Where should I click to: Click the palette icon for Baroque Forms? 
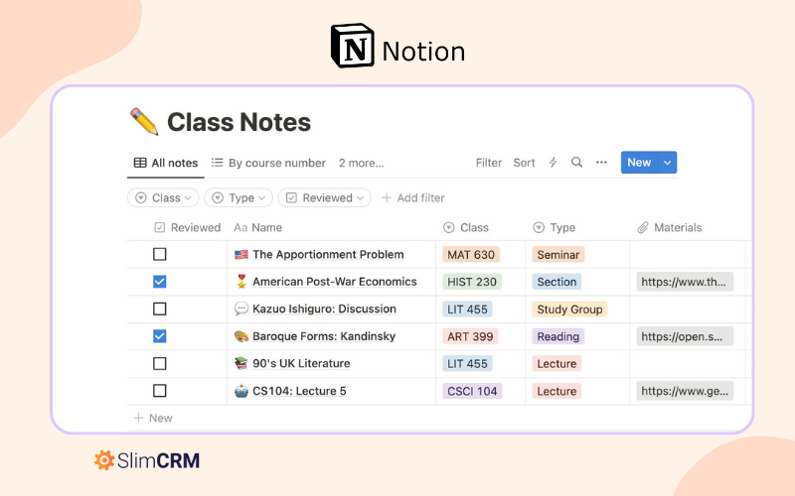pos(241,336)
